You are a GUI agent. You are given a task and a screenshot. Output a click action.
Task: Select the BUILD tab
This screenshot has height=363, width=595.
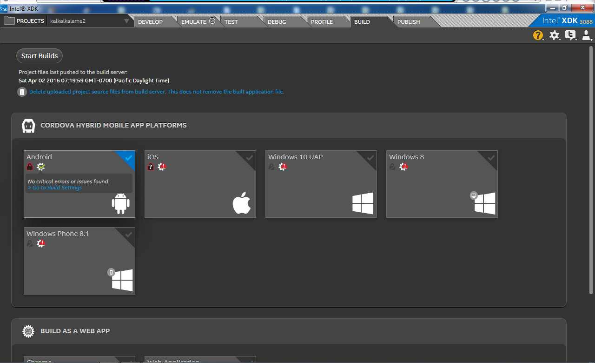coord(362,22)
